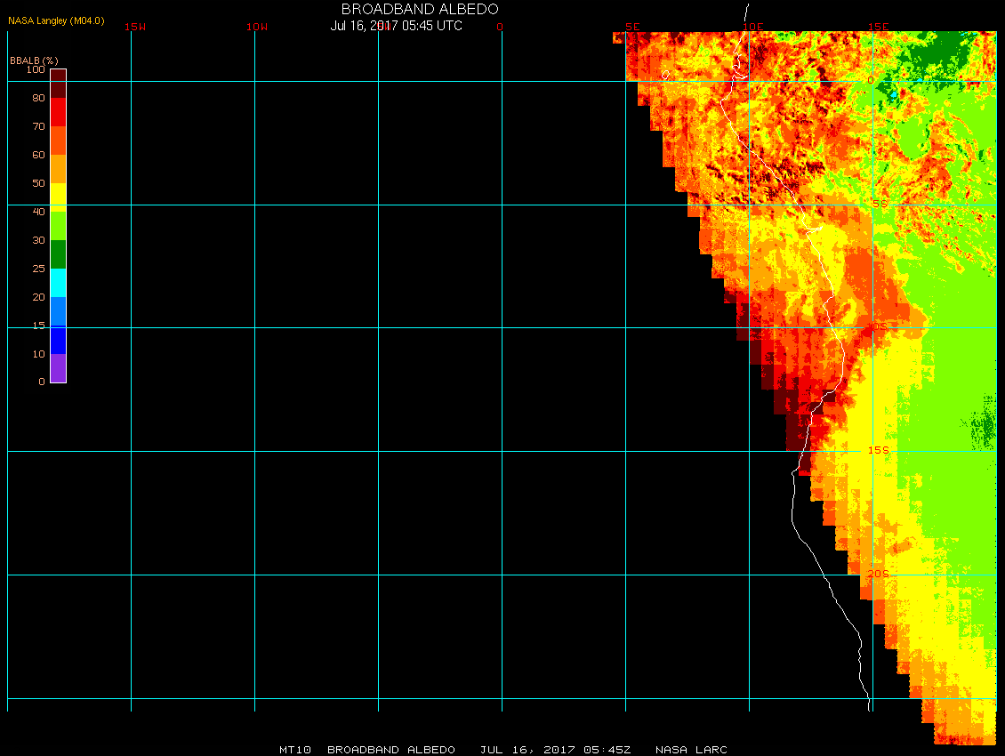Click the legend value '100'

pyautogui.click(x=36, y=69)
